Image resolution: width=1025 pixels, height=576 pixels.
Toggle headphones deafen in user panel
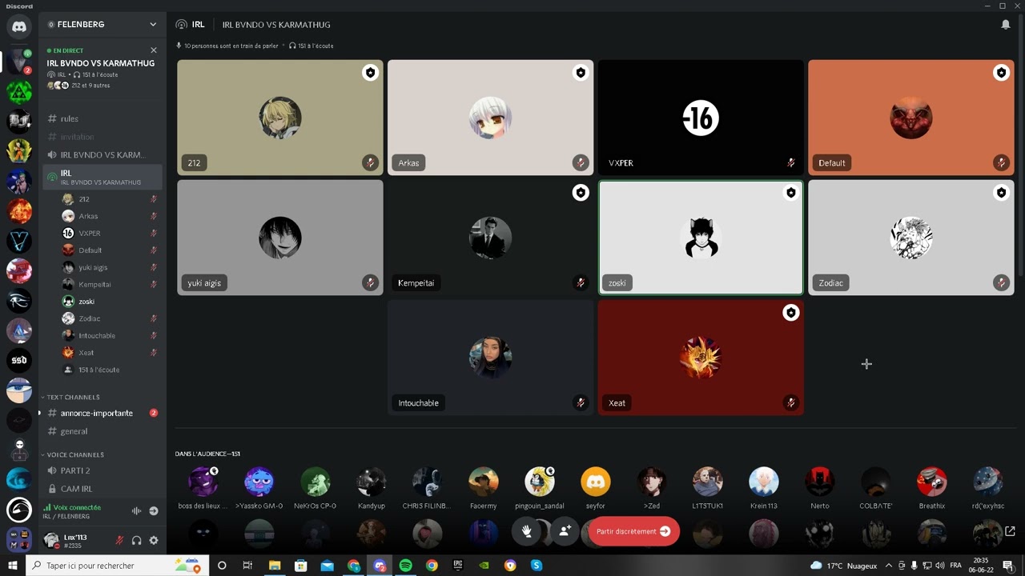click(136, 541)
